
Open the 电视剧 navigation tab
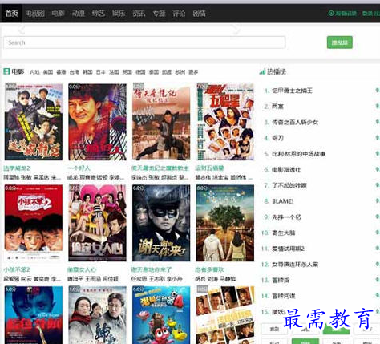34,14
